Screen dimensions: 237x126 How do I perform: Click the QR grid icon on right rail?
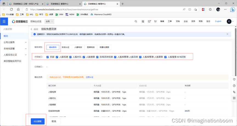click(x=234, y=98)
